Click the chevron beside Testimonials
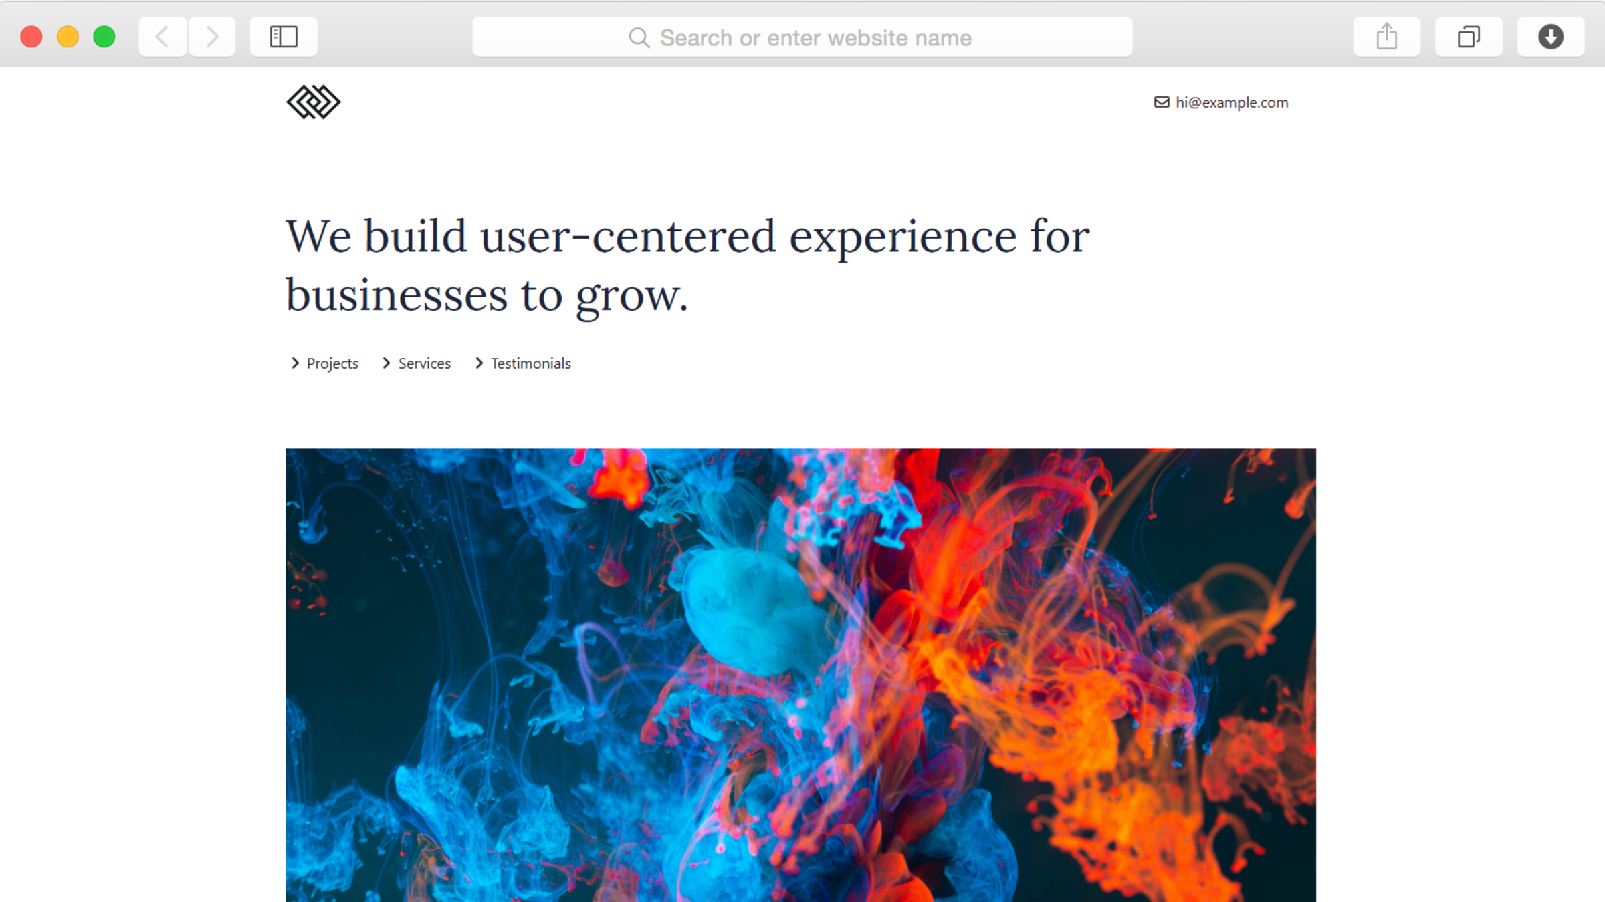 point(479,363)
